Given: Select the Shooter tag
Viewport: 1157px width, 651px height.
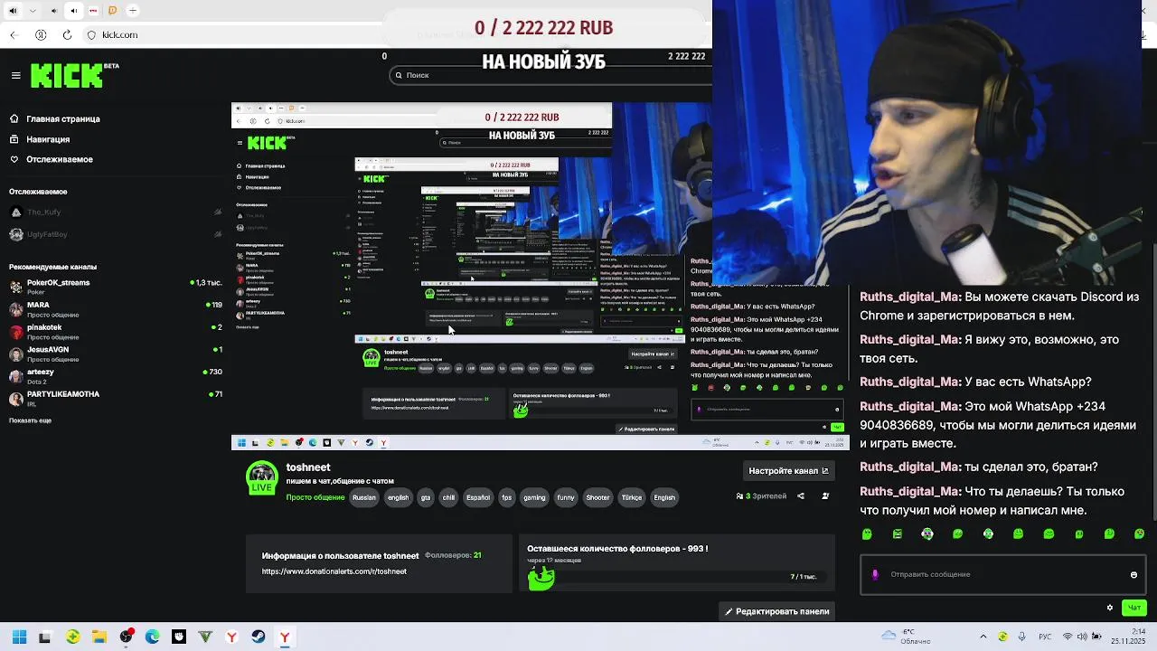Looking at the screenshot, I should (x=597, y=497).
